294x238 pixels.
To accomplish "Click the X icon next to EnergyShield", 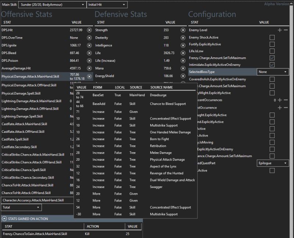I will coord(183,76).
